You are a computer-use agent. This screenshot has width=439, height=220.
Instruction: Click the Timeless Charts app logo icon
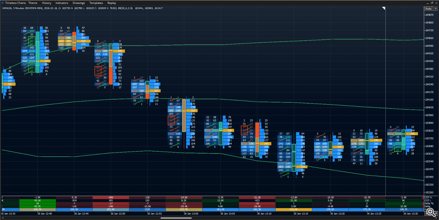tap(3, 3)
